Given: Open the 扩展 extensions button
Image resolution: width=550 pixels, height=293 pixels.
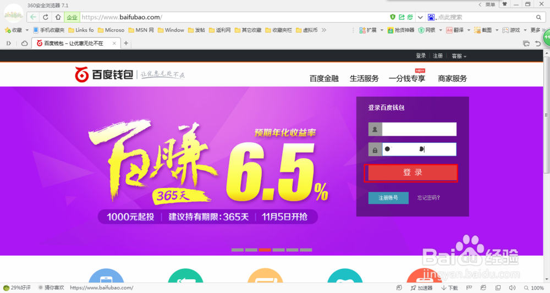Looking at the screenshot, I should pyautogui.click(x=367, y=30).
